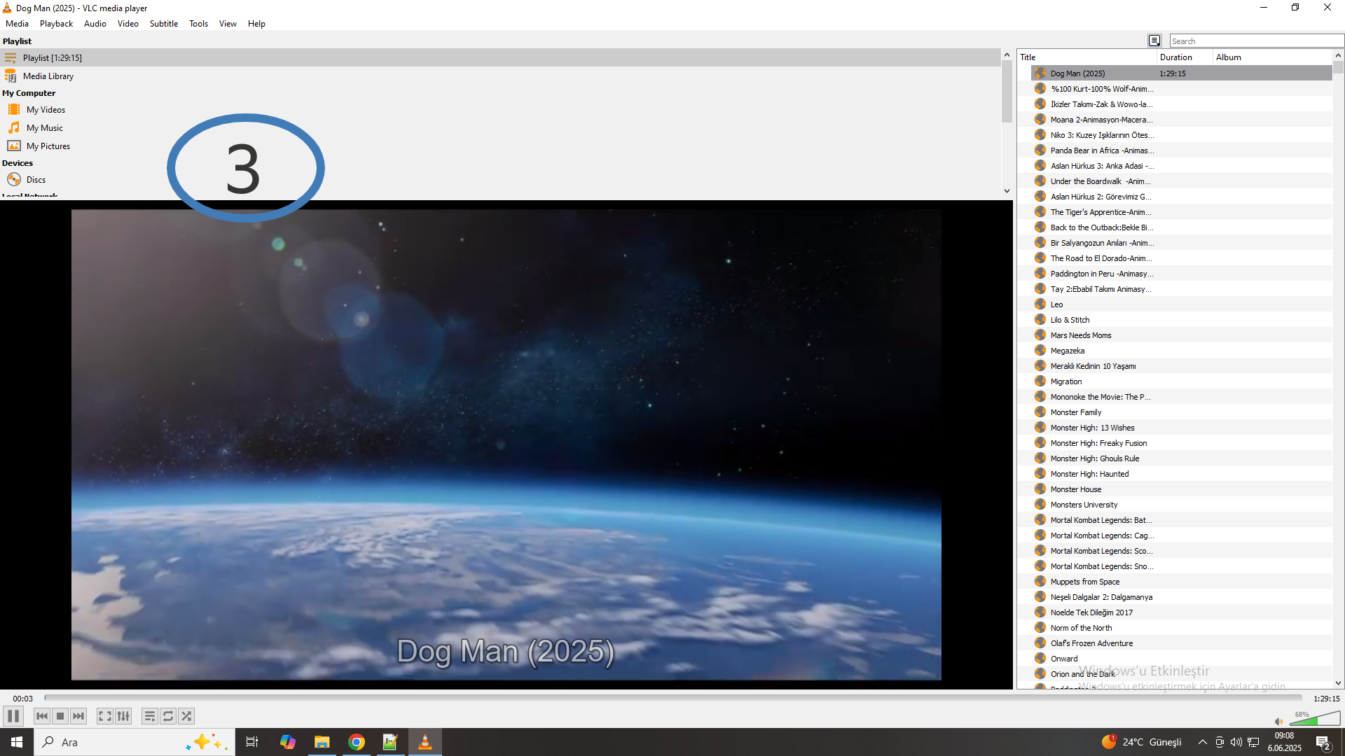Open the Subtitle menu
The width and height of the screenshot is (1345, 756).
pyautogui.click(x=164, y=24)
